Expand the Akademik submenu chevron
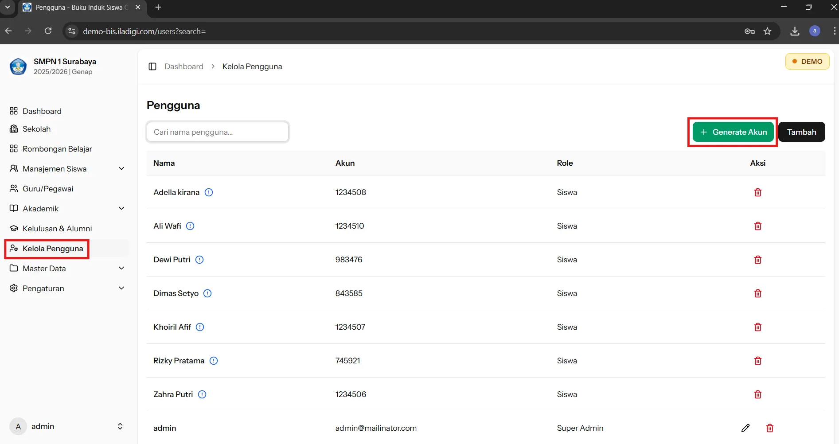Screen dimensions: 839x444 pos(121,208)
